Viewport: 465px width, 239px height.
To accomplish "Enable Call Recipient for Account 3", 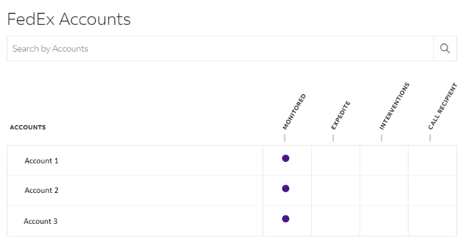I will coord(432,221).
